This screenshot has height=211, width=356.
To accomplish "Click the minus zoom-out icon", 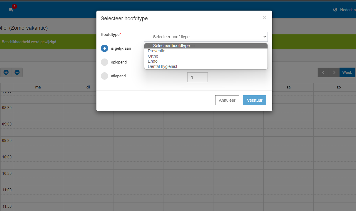I will 17,72.
